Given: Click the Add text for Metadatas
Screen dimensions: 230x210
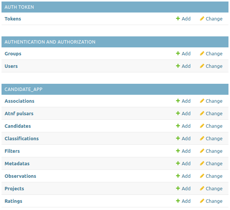Looking at the screenshot, I should click(186, 163).
